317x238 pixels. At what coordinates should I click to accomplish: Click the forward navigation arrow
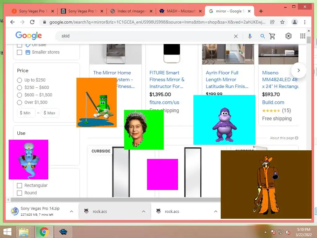(x=22, y=22)
